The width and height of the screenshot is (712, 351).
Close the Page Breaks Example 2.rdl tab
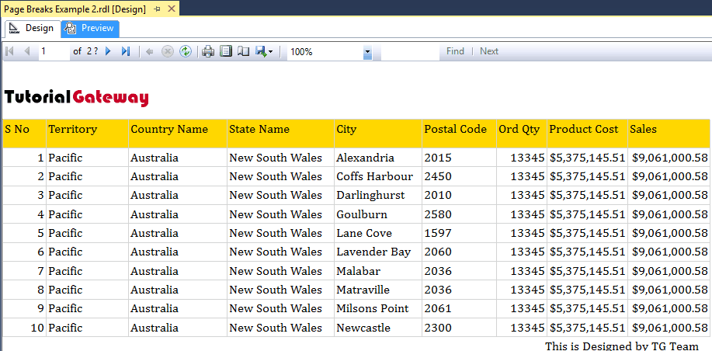[172, 9]
